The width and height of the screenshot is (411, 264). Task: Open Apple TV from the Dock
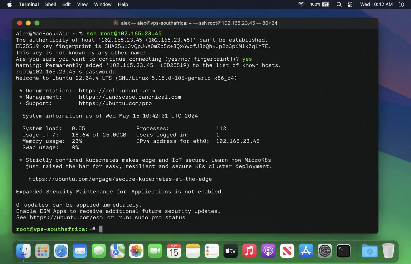point(230,251)
